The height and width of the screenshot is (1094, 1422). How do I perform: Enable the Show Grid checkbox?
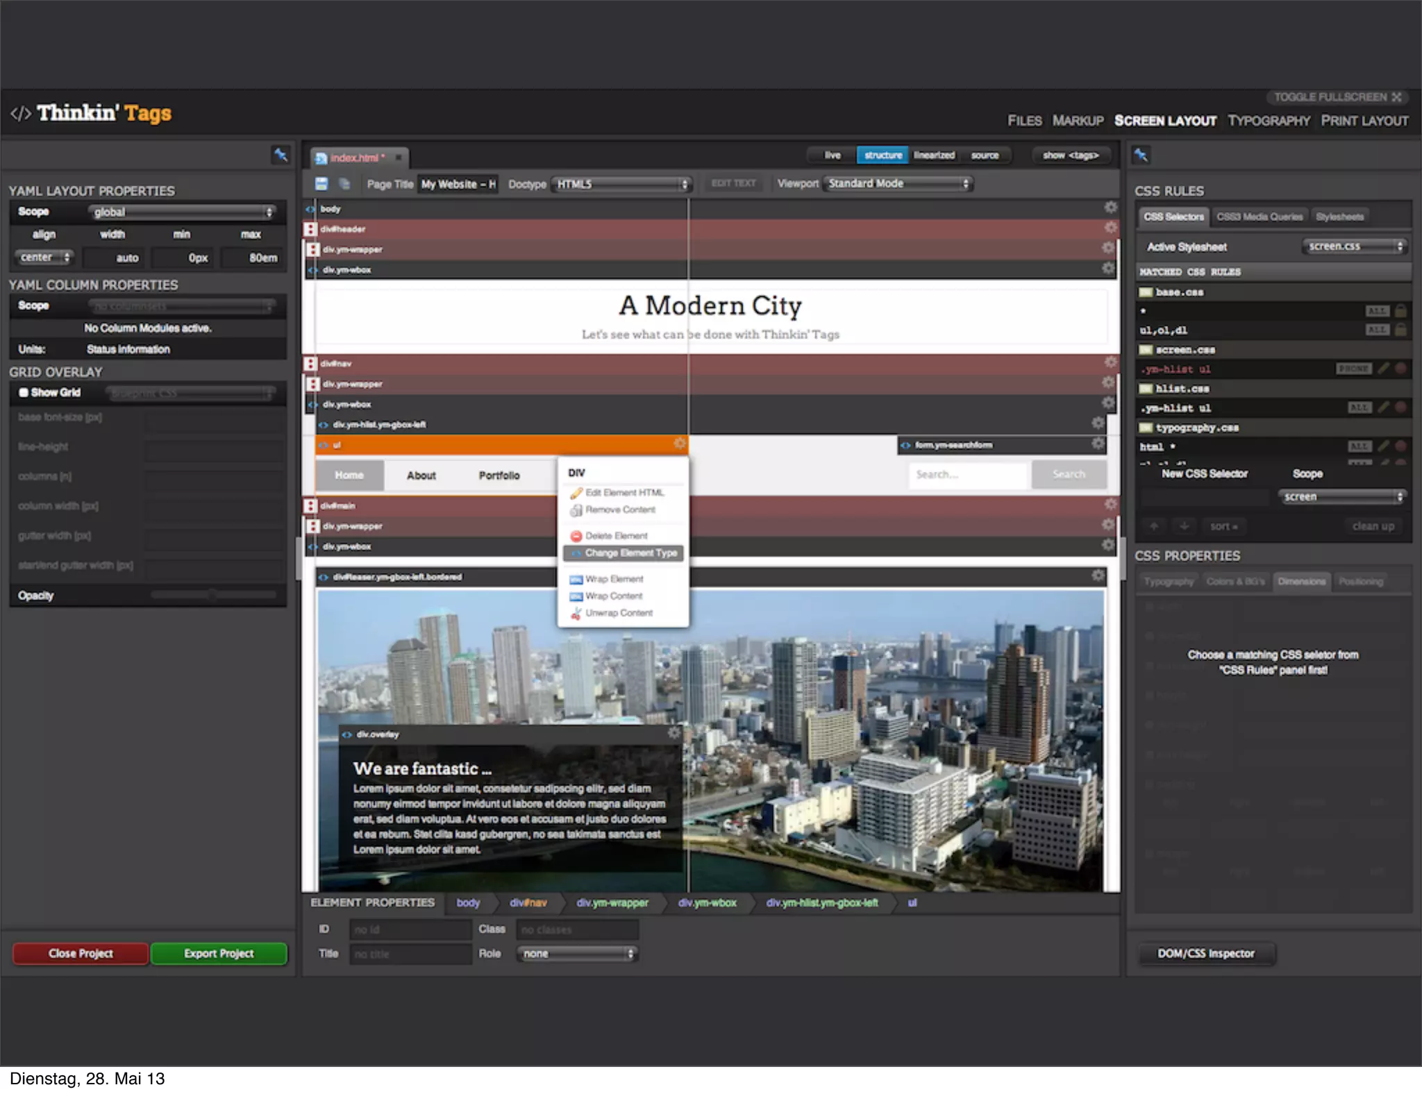tap(24, 392)
